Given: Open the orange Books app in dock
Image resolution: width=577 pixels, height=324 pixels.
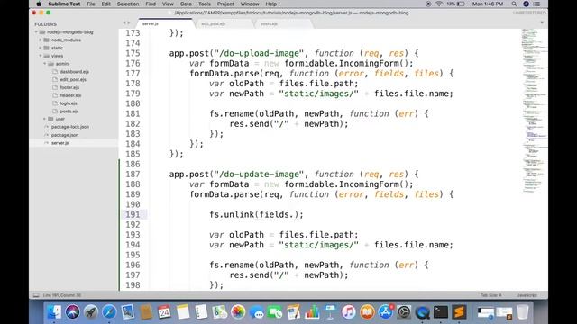Looking at the screenshot, I should pyautogui.click(x=367, y=312).
